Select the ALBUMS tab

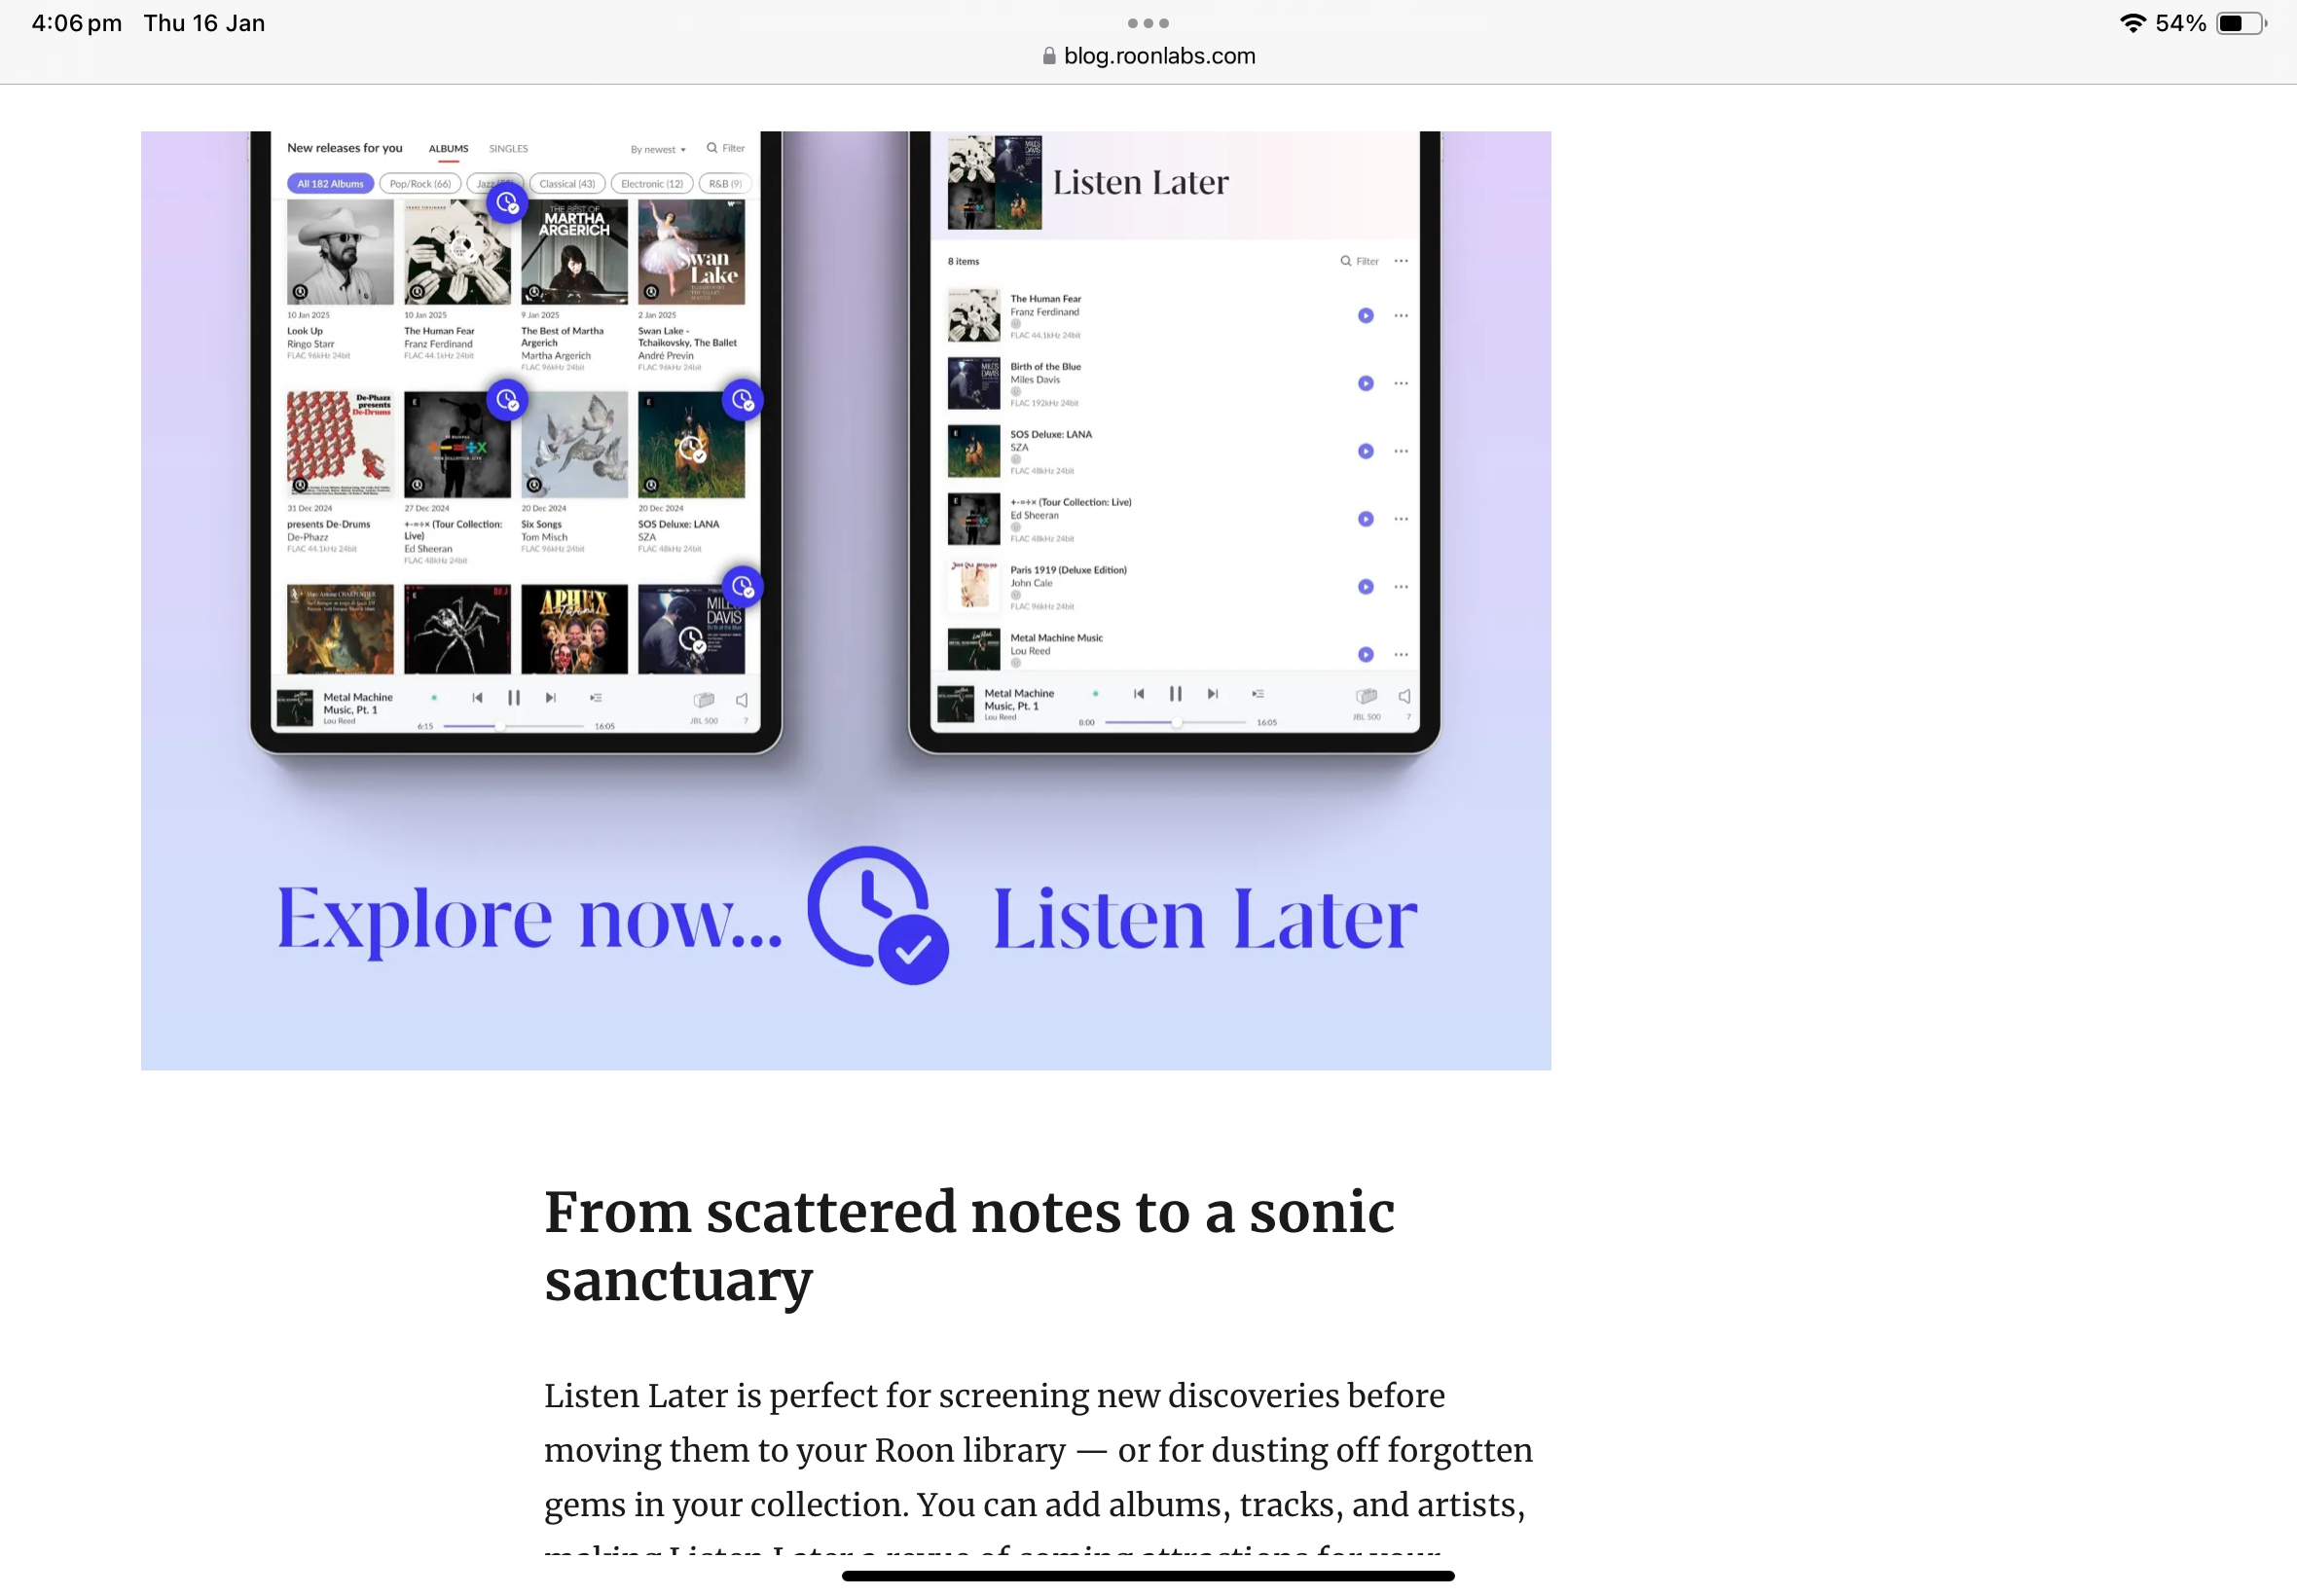point(448,149)
